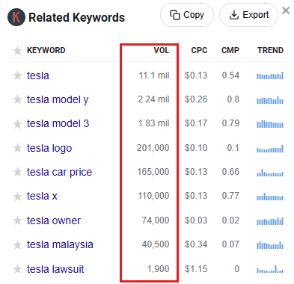Open the 'tesla car price' keyword link

[x=59, y=173]
